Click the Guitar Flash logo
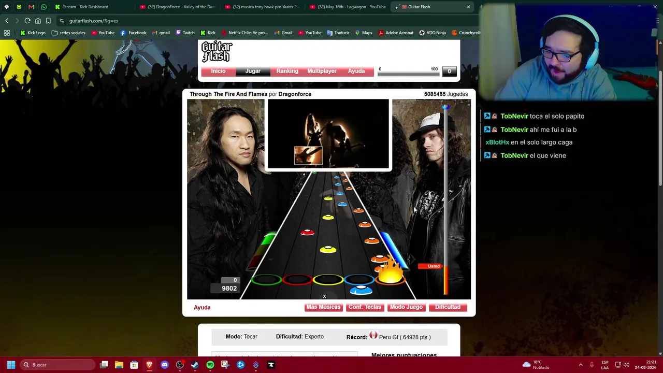Image resolution: width=663 pixels, height=373 pixels. (217, 52)
